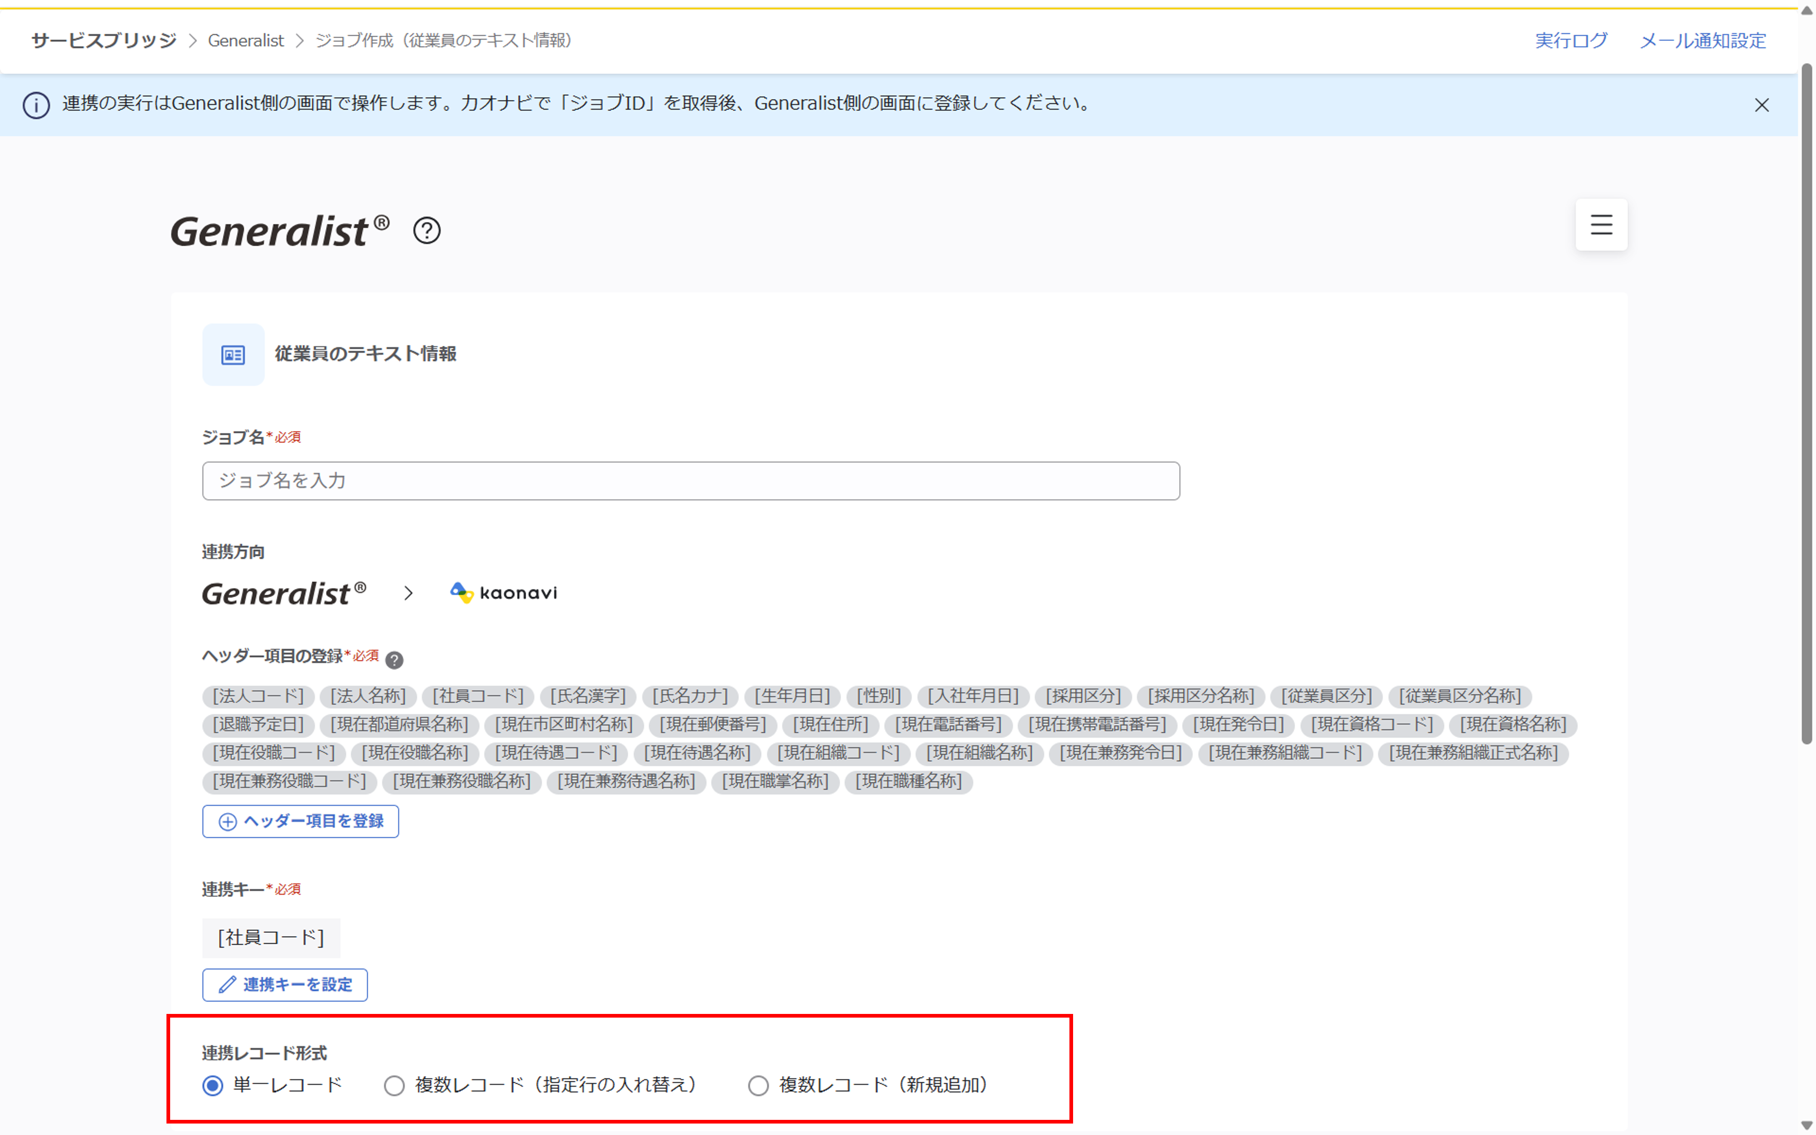Click the [現在携帯電話番号] header tag
Image resolution: width=1816 pixels, height=1135 pixels.
pos(1097,725)
